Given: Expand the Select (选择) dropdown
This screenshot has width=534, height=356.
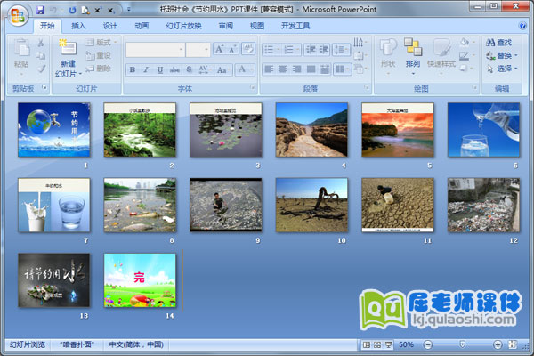Looking at the screenshot, I should (517, 68).
